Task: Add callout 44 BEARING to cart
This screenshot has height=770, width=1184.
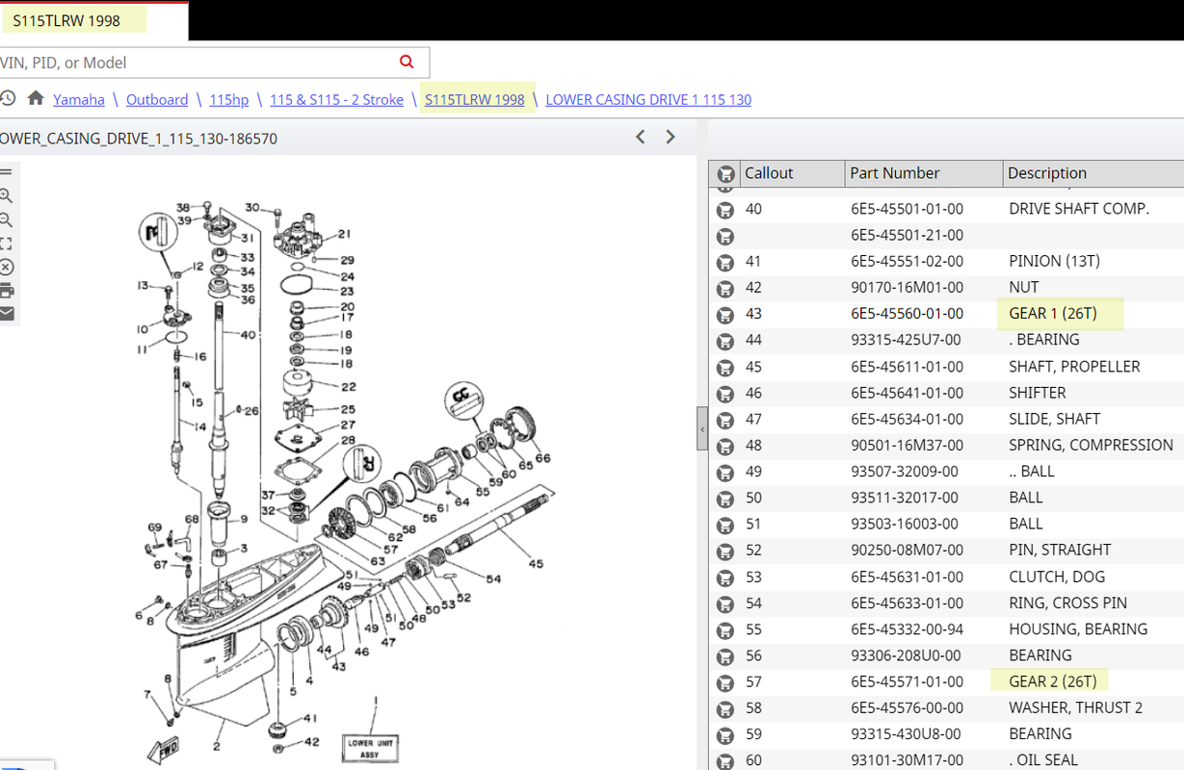Action: point(724,340)
